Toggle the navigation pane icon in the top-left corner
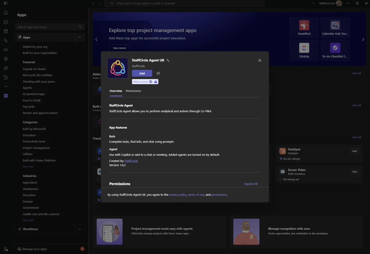This screenshot has width=370, height=254. (6, 3)
